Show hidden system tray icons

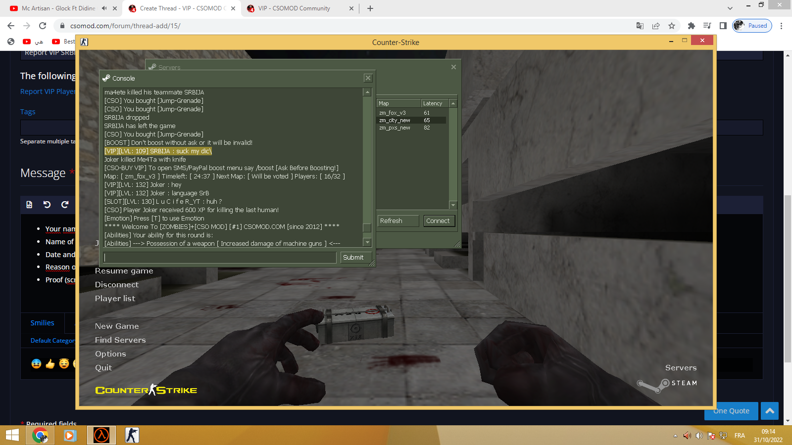tap(675, 436)
